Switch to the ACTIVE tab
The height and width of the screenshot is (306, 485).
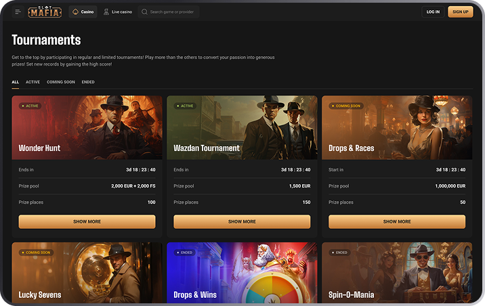[x=33, y=82]
